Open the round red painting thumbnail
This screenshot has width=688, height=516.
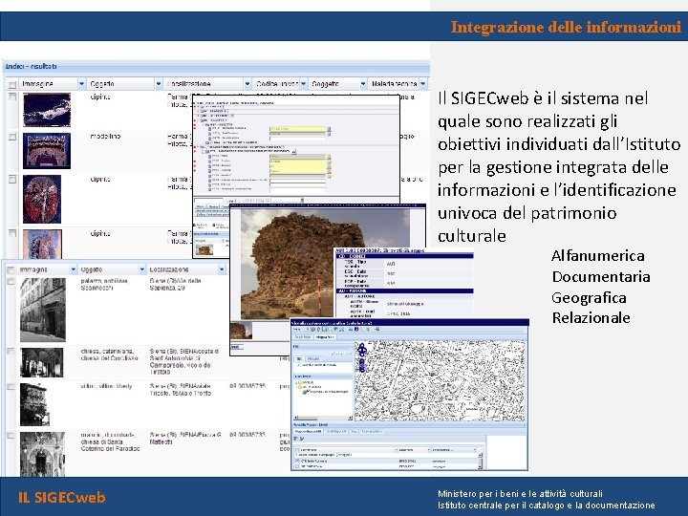[42, 199]
